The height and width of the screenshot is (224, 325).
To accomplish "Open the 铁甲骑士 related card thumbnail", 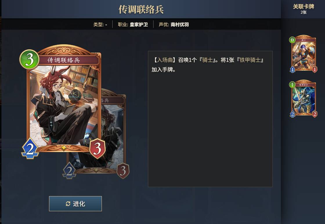I will pos(304,98).
